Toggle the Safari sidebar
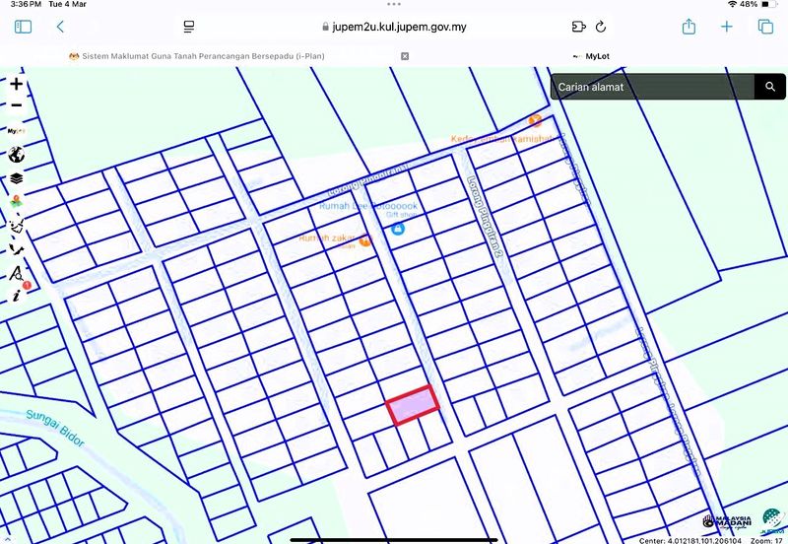788x544 pixels. 23,27
